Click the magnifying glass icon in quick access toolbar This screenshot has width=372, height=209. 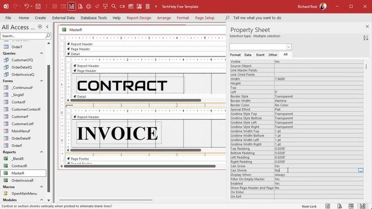(114, 6)
